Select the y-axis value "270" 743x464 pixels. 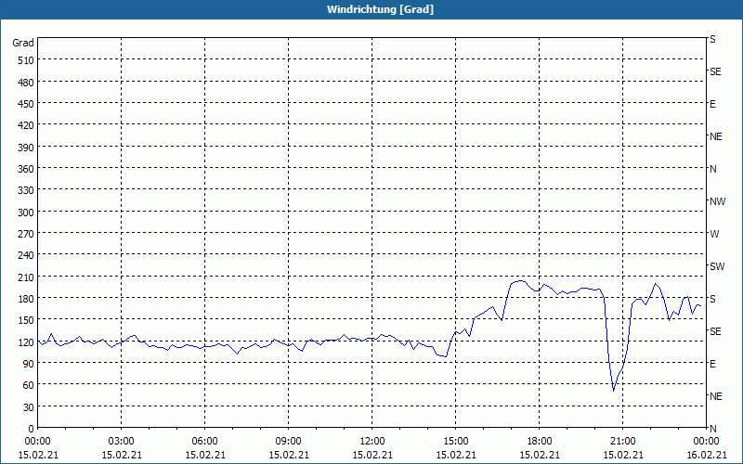coord(26,234)
